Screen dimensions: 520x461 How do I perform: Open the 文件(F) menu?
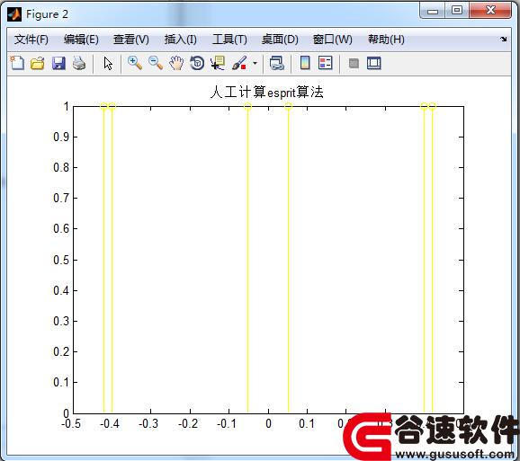(31, 40)
